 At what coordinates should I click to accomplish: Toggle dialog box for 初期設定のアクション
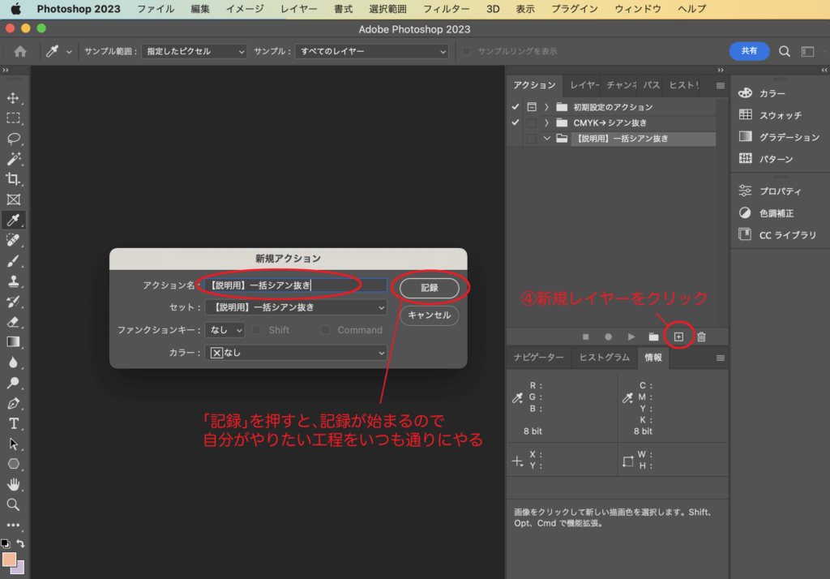pos(532,107)
